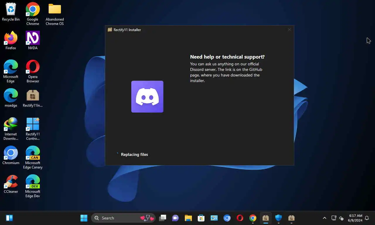Viewport: 375px width, 225px height.
Task: Select the NVDA desktop shortcut
Action: (33, 40)
